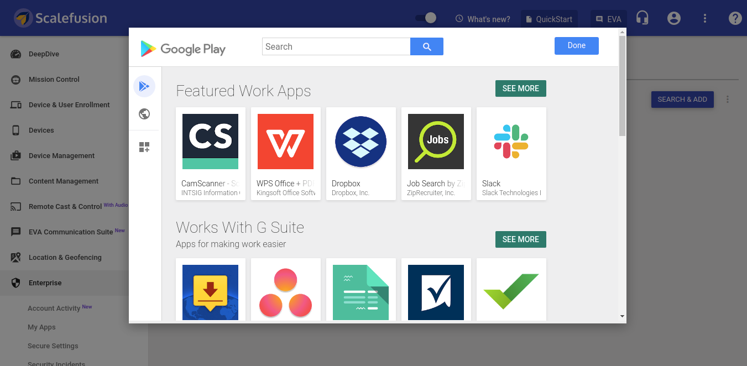Open Mission Control in the sidebar
This screenshot has width=747, height=366.
(54, 80)
